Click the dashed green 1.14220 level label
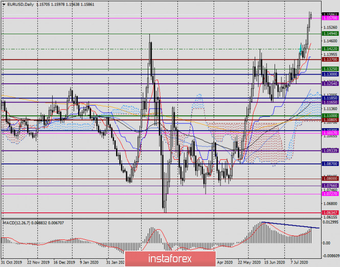340x267 pixels. (329, 48)
